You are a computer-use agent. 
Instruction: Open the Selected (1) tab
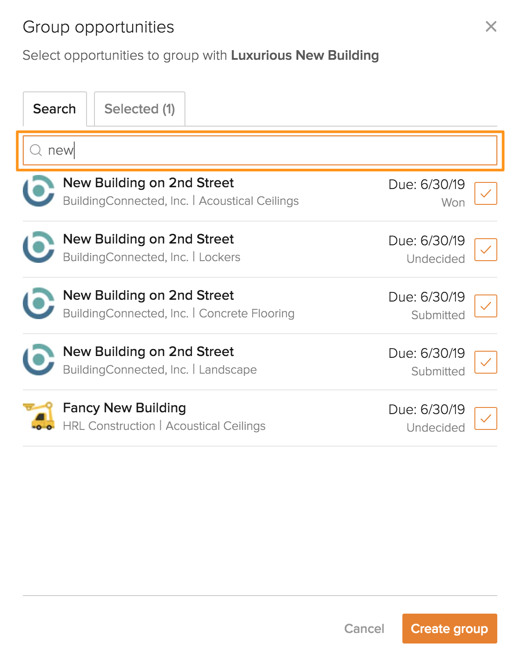pos(139,109)
